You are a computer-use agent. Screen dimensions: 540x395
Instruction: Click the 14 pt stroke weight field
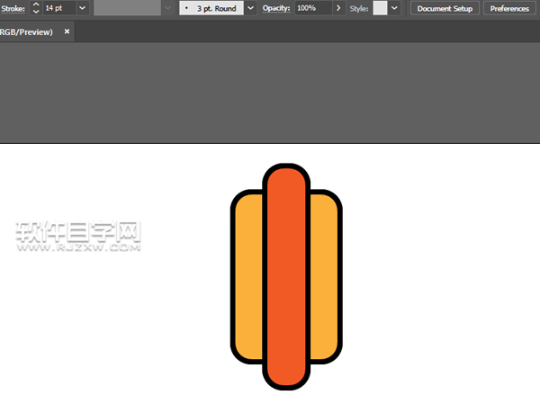tap(58, 8)
